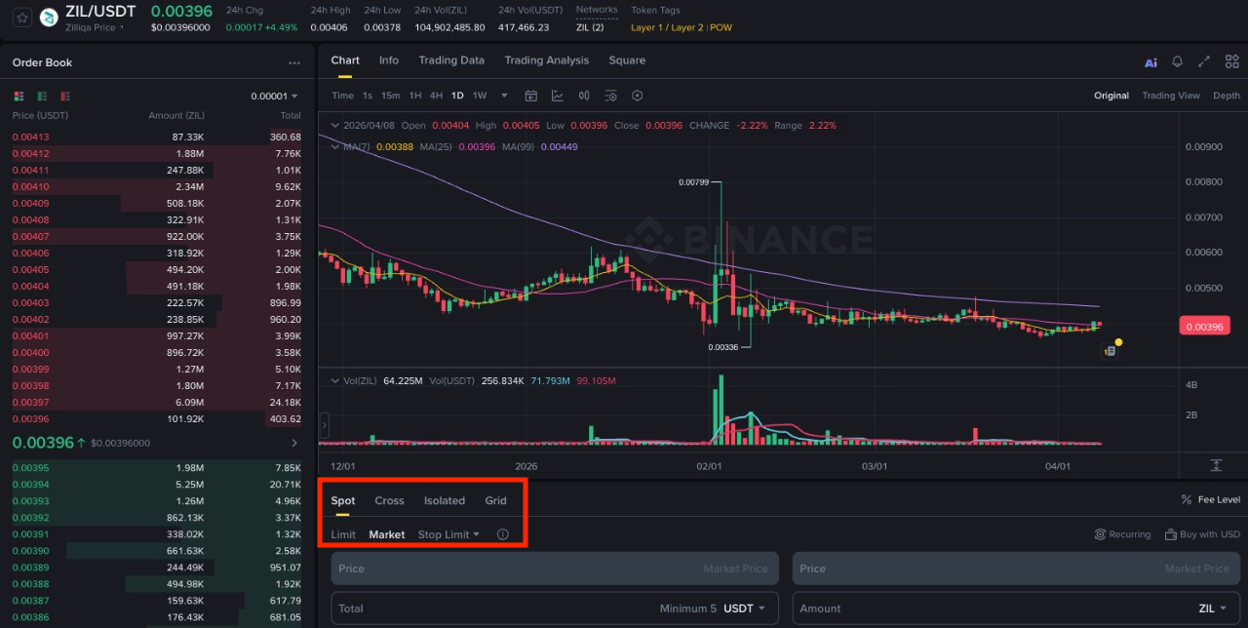
Task: Switch to Time line chart mode
Action: (x=342, y=96)
